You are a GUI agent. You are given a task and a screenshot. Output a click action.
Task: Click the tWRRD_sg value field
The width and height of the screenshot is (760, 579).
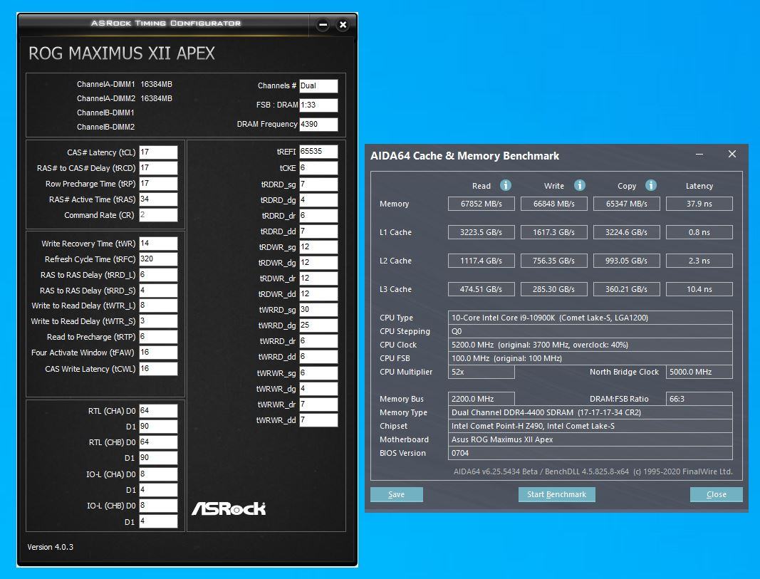[x=318, y=309]
